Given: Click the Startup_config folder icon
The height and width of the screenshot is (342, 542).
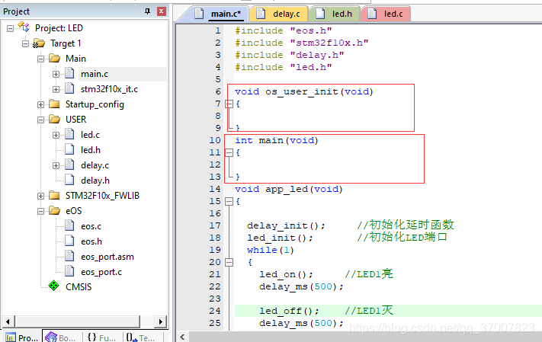Looking at the screenshot, I should 54,104.
